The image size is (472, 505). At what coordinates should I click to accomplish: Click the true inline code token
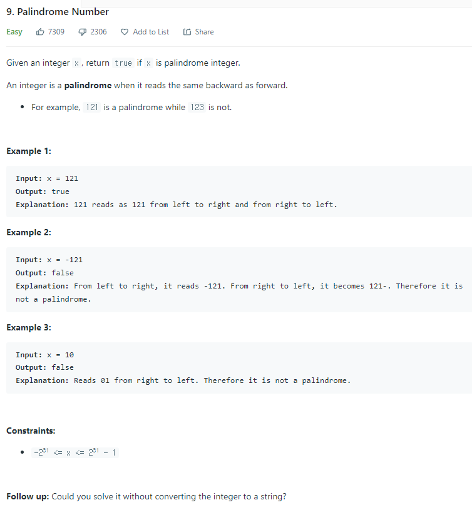(123, 63)
